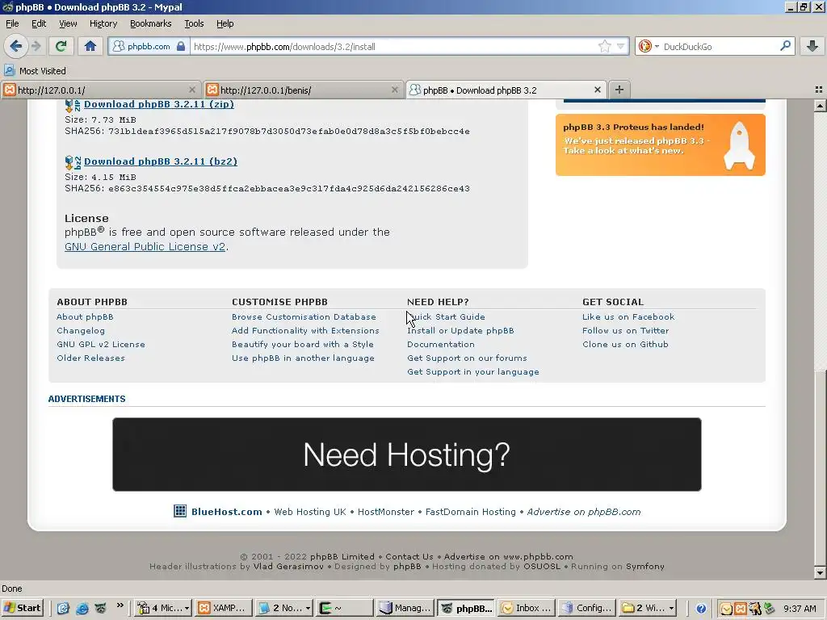The height and width of the screenshot is (620, 827).
Task: Click scrollbar up arrow
Action: click(x=821, y=106)
